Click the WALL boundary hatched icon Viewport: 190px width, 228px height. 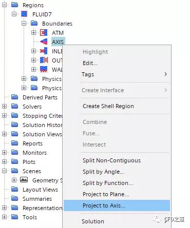click(x=44, y=69)
